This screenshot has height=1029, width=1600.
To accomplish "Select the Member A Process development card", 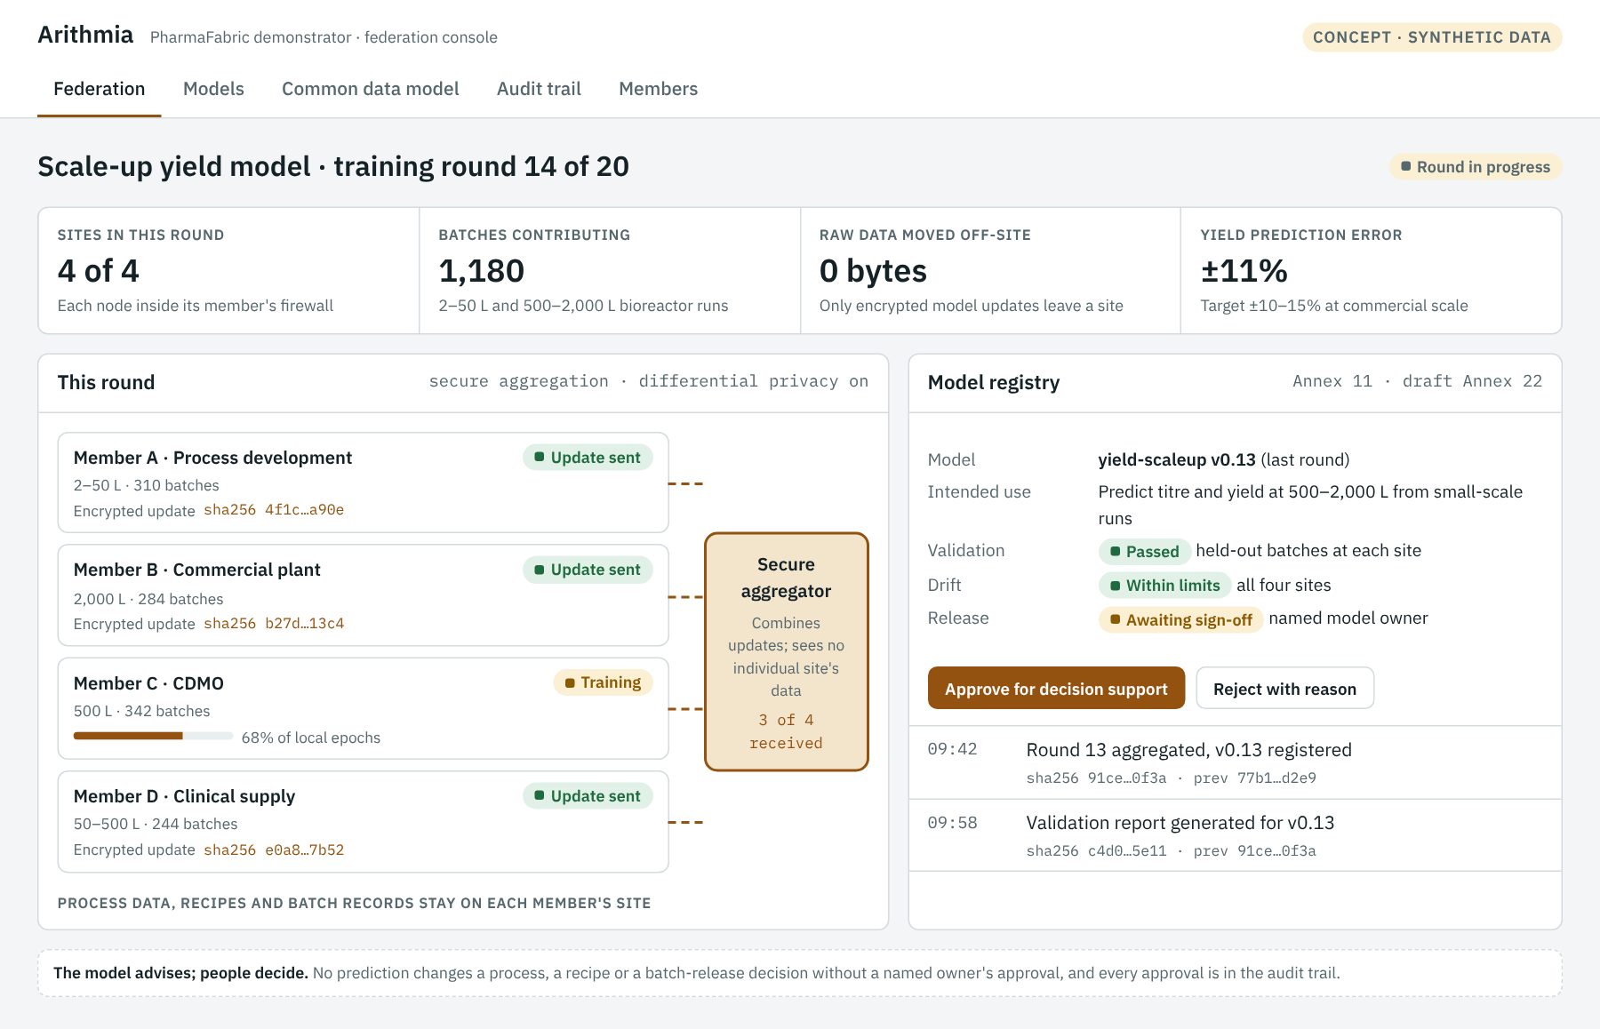I will tap(363, 483).
